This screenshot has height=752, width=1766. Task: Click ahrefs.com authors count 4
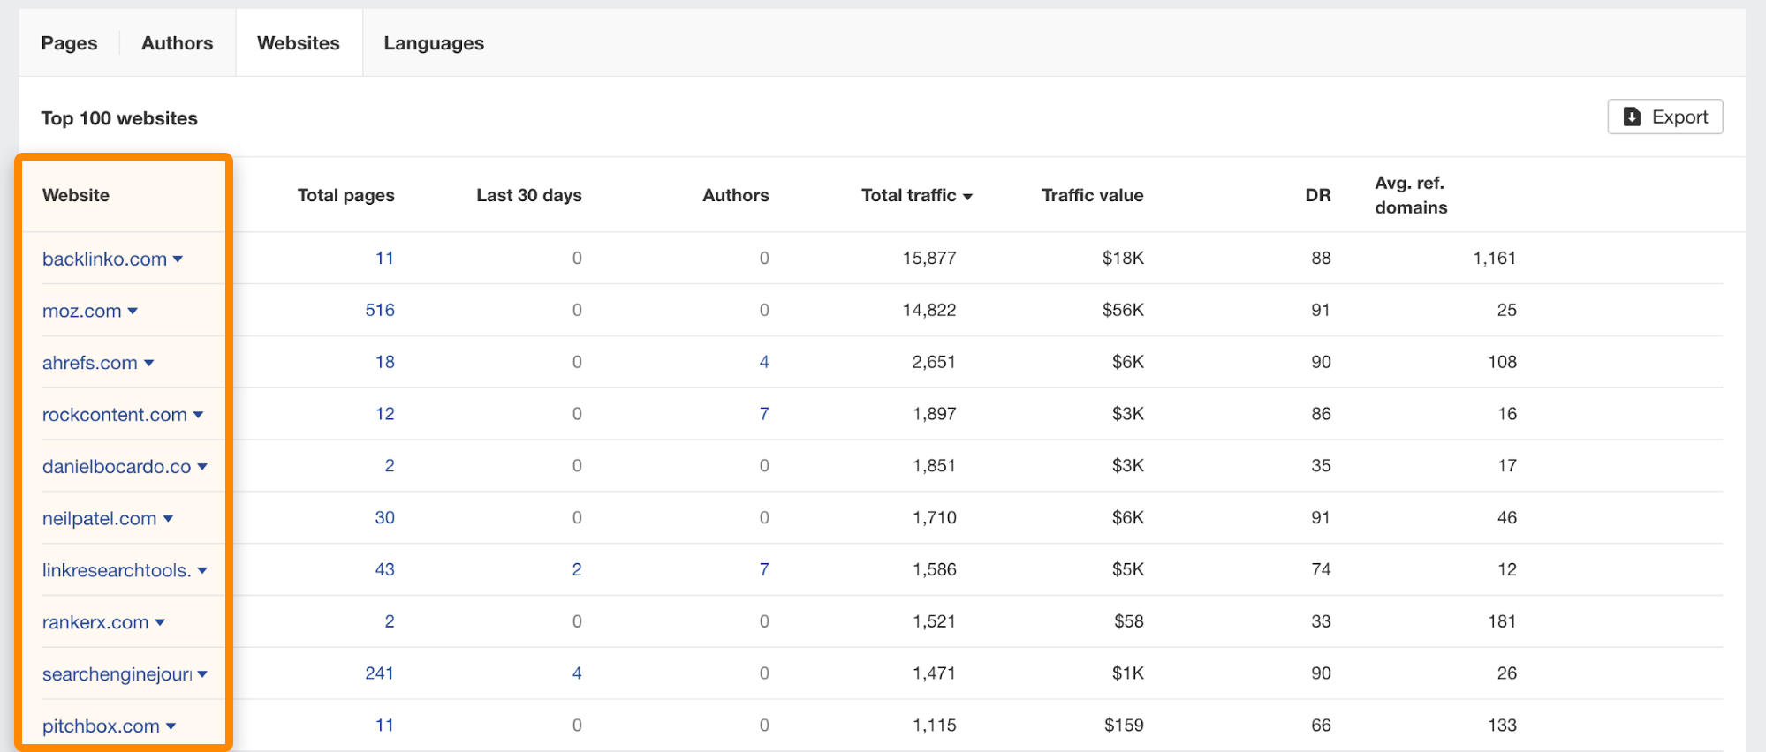(764, 362)
